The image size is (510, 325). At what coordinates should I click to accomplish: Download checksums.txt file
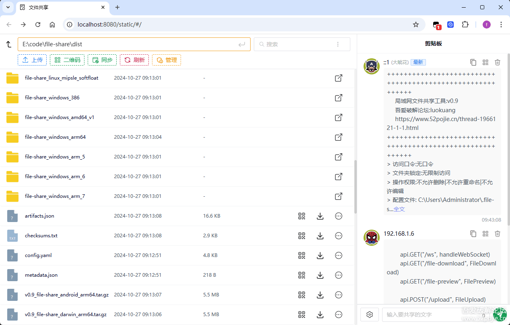pos(320,236)
